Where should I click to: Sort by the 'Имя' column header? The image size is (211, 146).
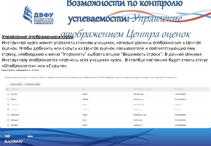click(84, 89)
